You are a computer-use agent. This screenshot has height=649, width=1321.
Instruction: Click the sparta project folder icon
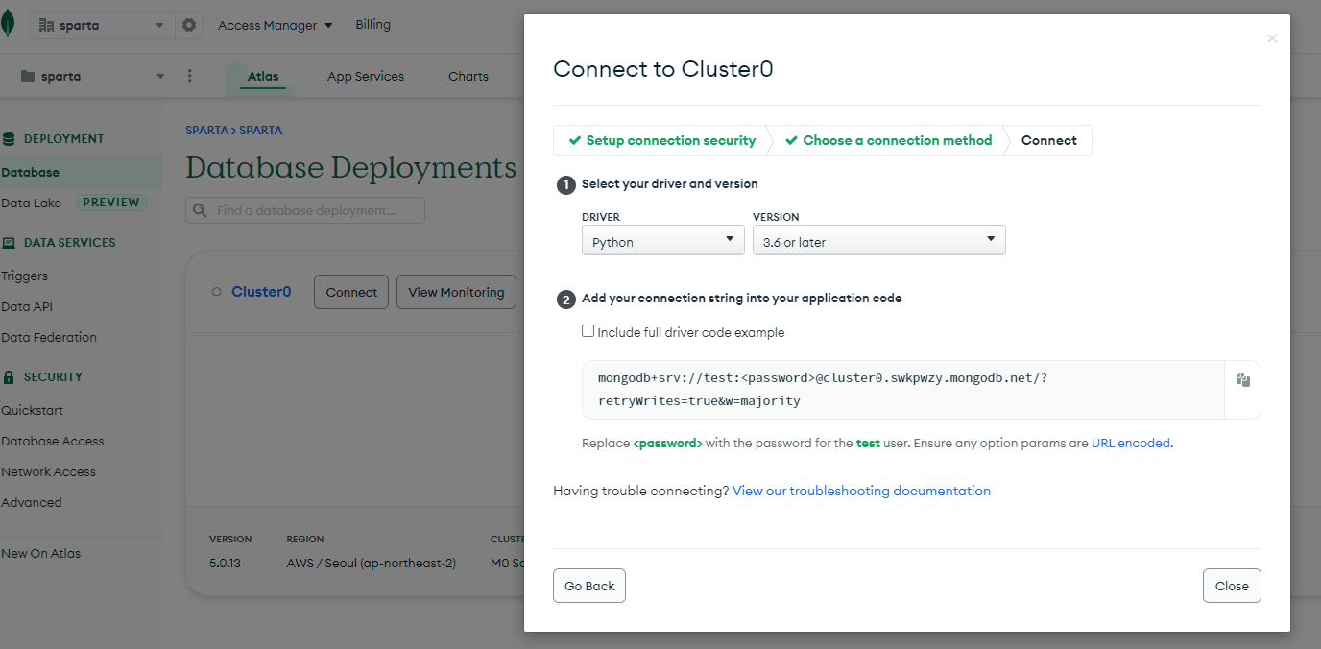click(x=28, y=76)
